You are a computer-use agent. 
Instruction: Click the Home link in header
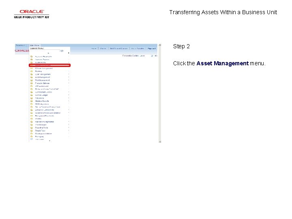pyautogui.click(x=94, y=48)
